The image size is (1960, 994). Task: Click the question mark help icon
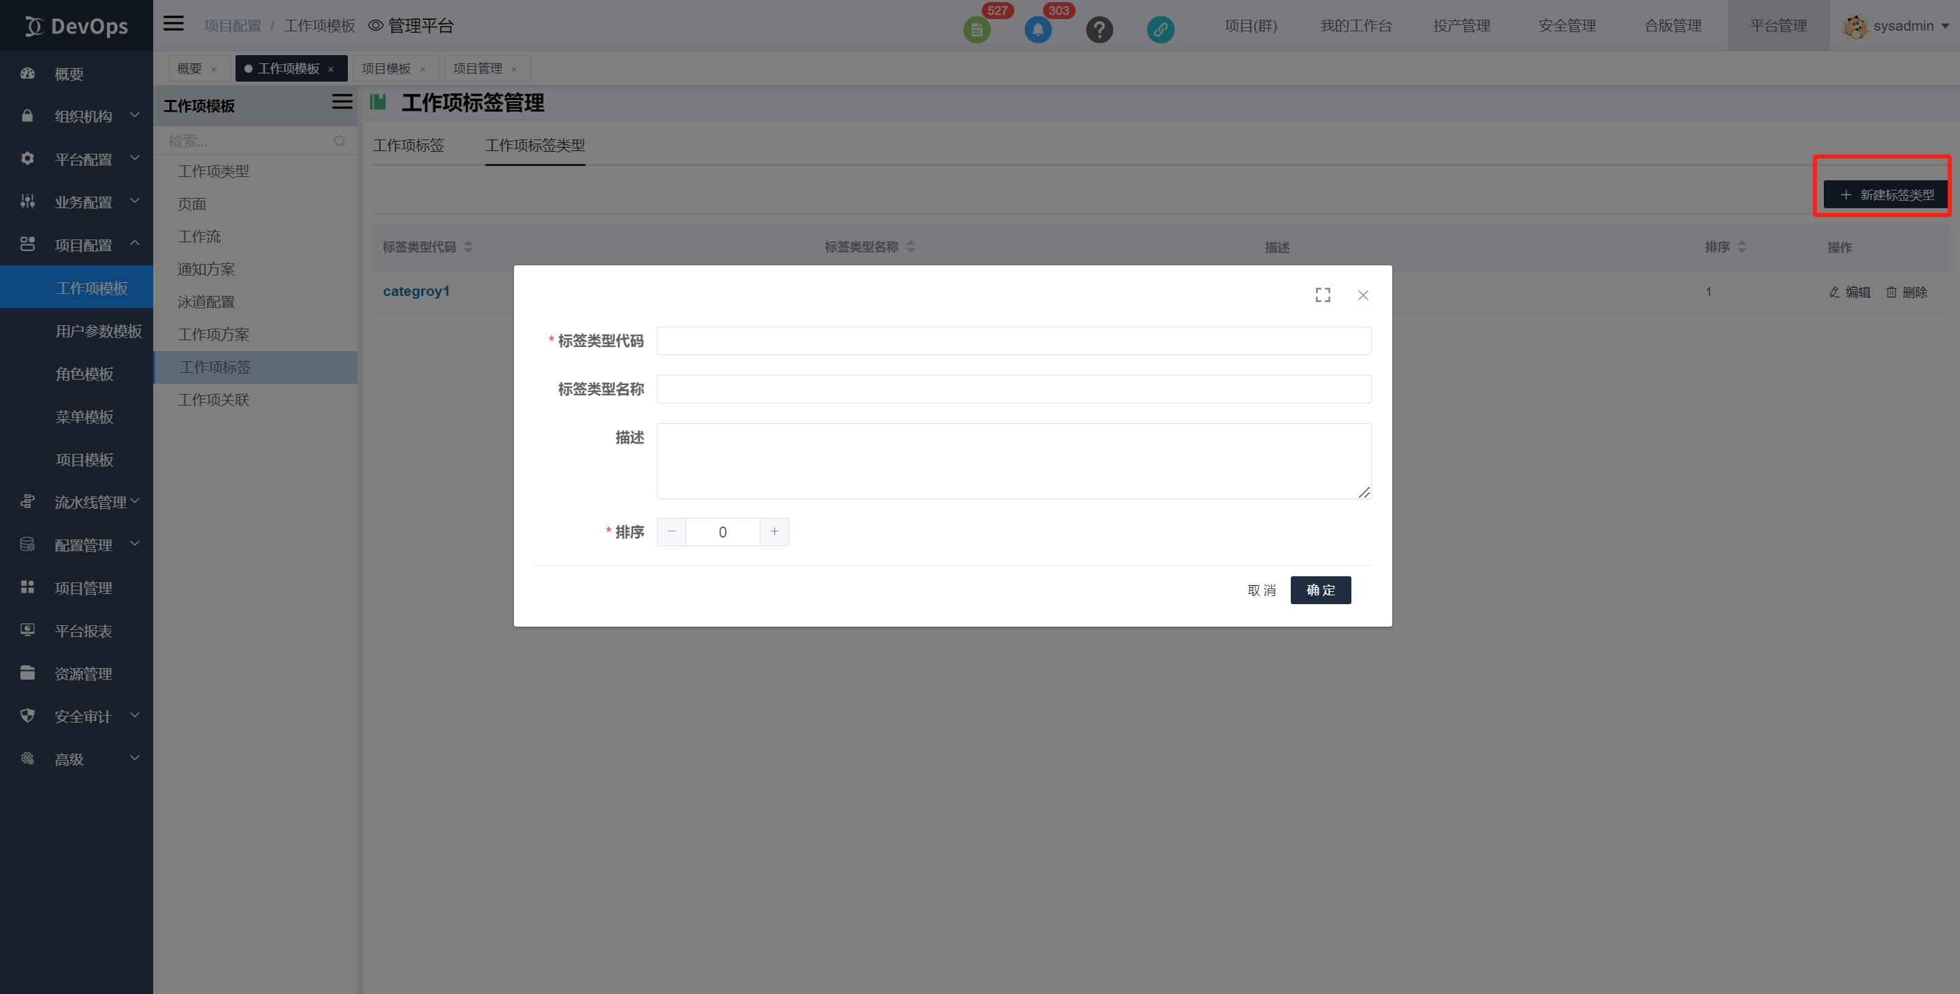click(x=1099, y=30)
